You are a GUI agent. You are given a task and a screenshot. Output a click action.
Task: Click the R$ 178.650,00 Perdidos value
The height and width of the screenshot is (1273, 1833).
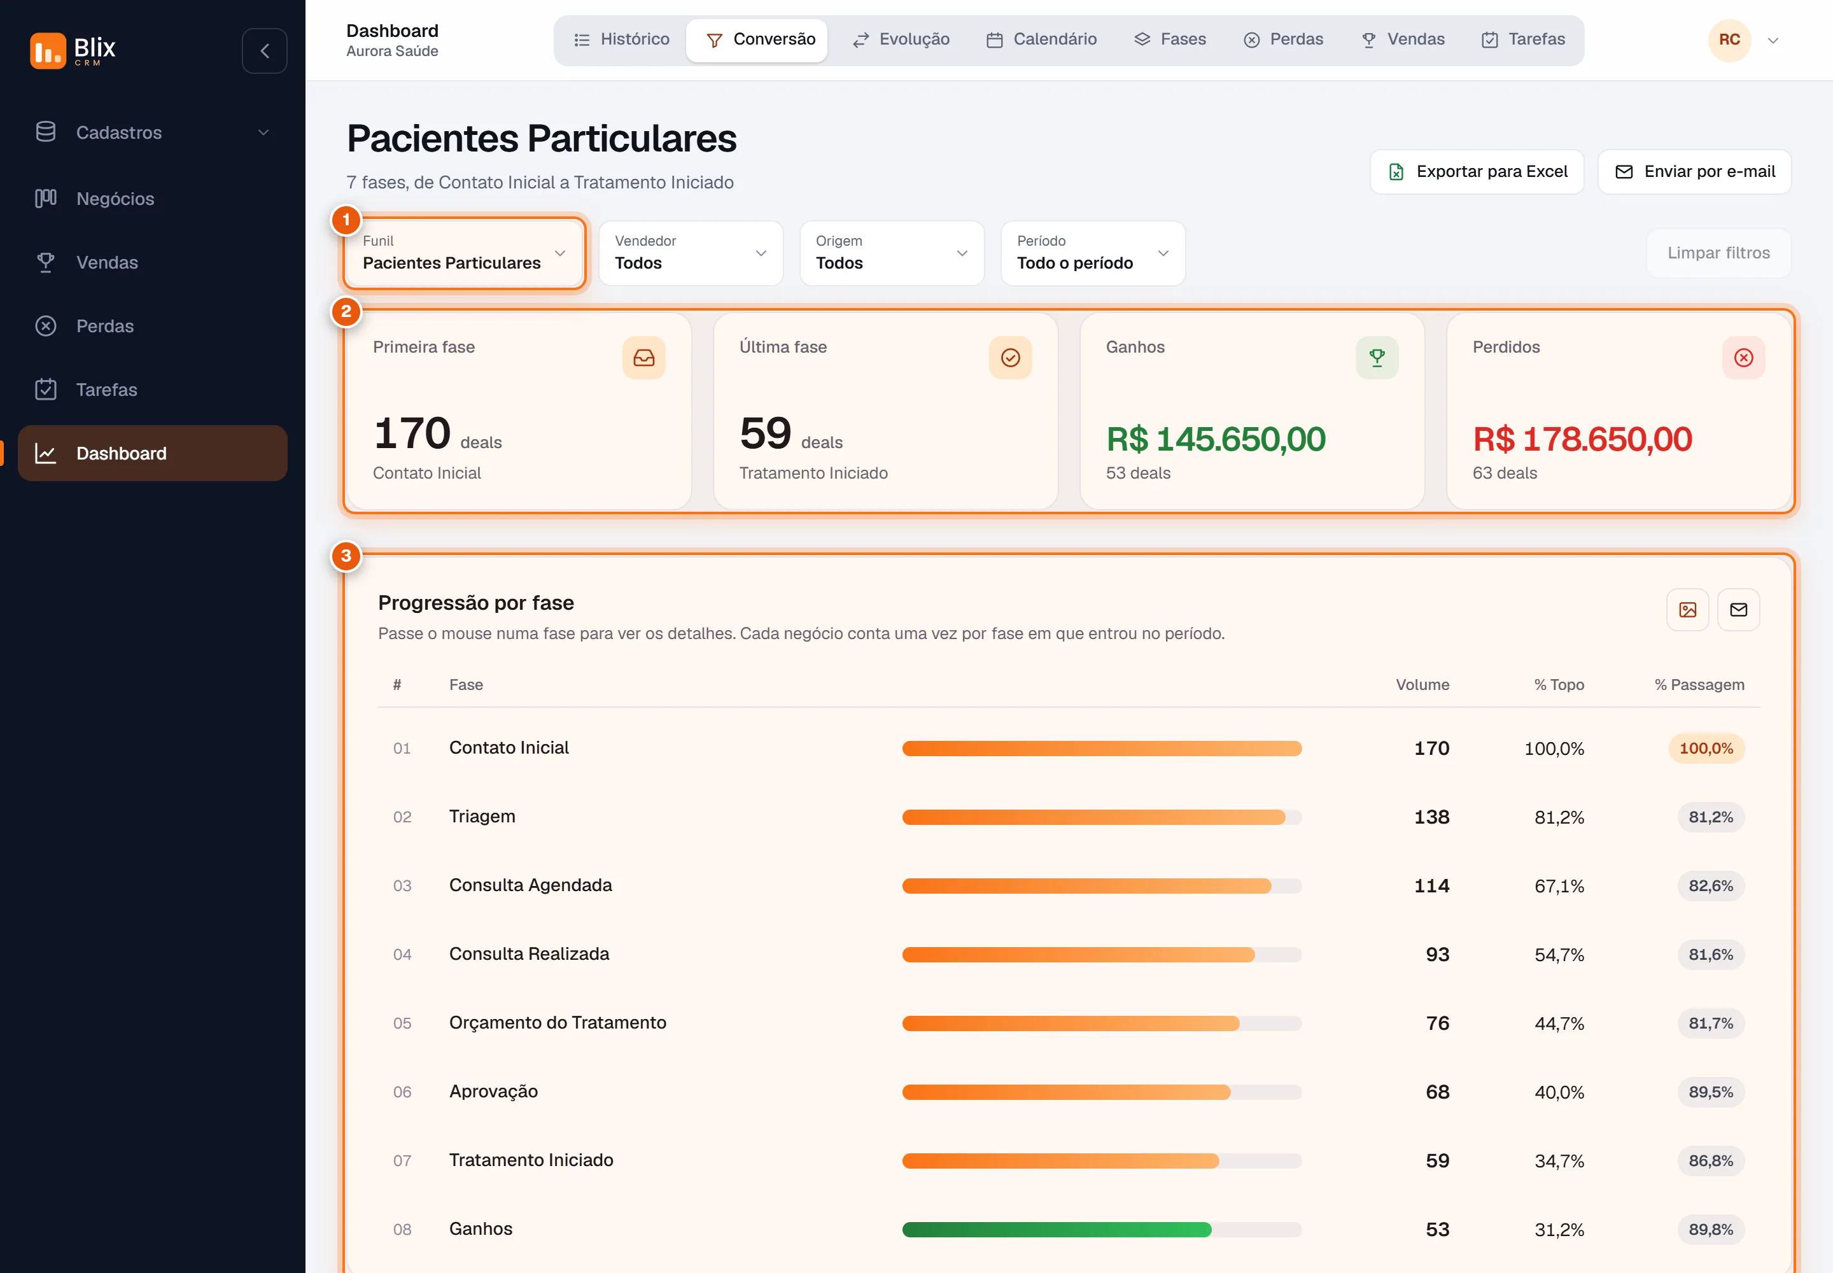[x=1582, y=439]
